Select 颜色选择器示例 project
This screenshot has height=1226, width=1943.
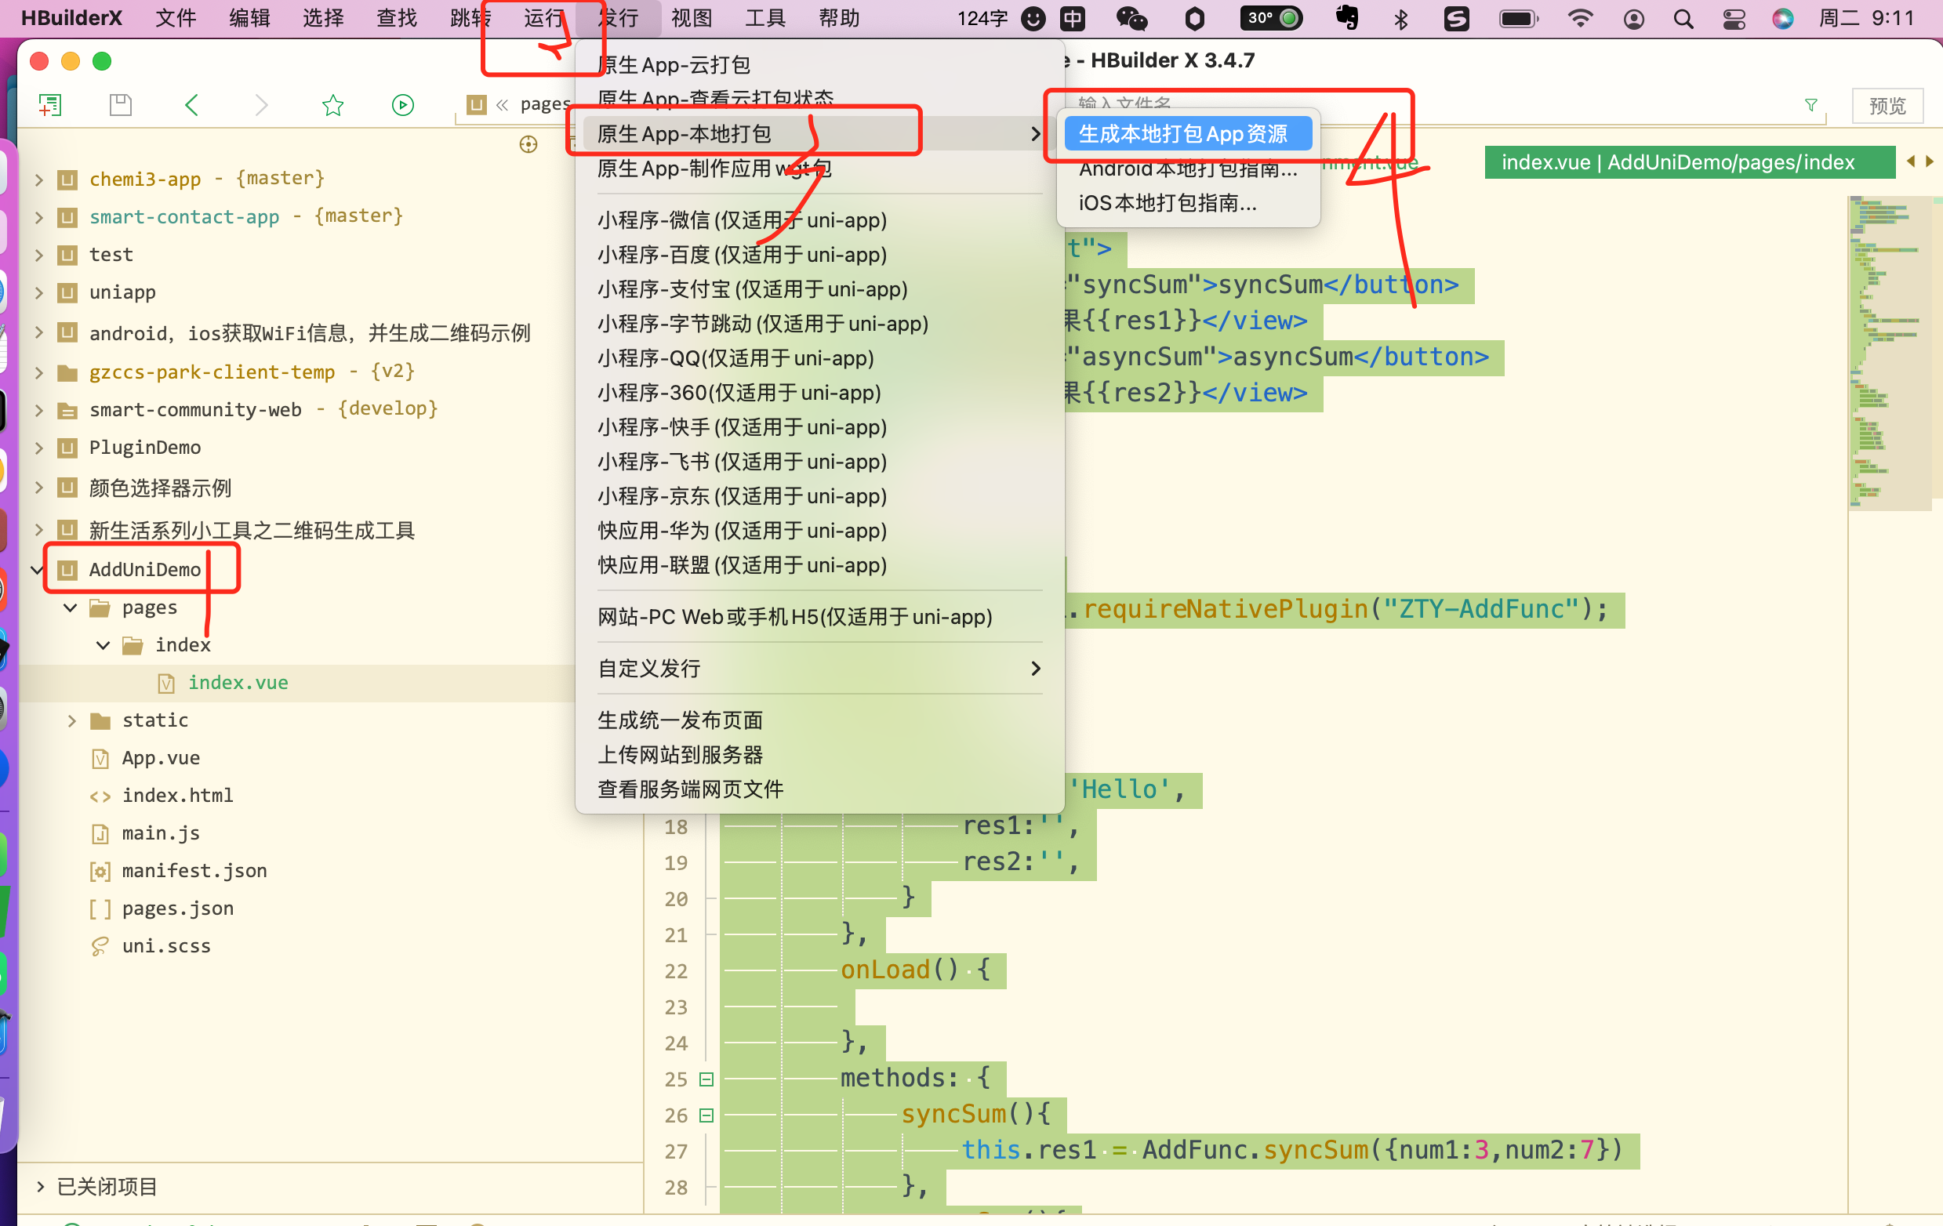click(x=160, y=489)
